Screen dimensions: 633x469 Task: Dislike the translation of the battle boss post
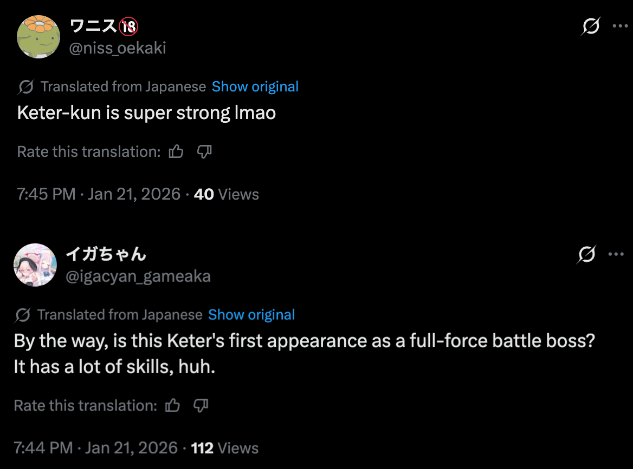(201, 405)
